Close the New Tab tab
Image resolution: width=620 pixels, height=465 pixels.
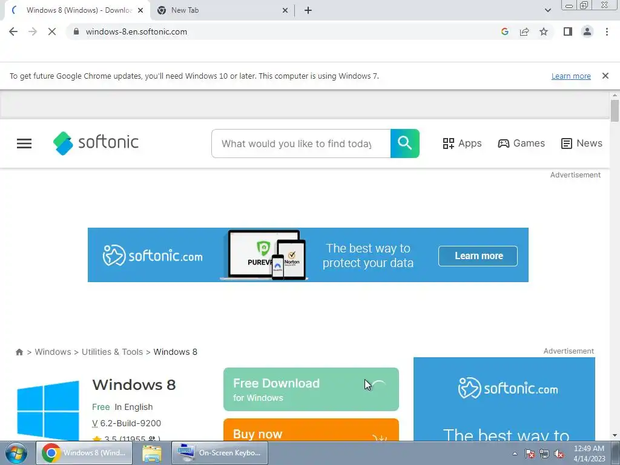(x=285, y=10)
